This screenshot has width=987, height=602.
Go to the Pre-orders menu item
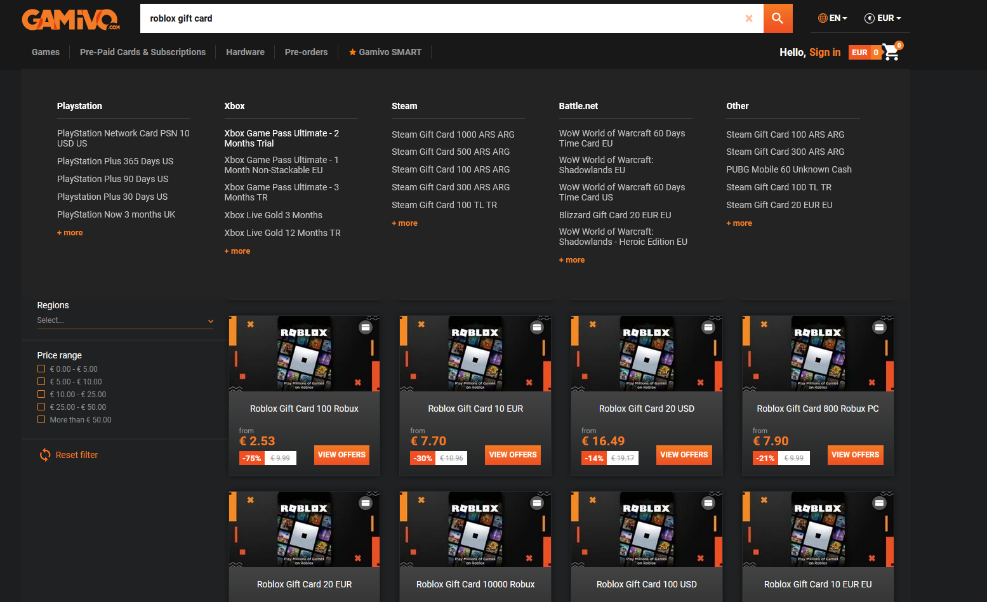pos(307,52)
